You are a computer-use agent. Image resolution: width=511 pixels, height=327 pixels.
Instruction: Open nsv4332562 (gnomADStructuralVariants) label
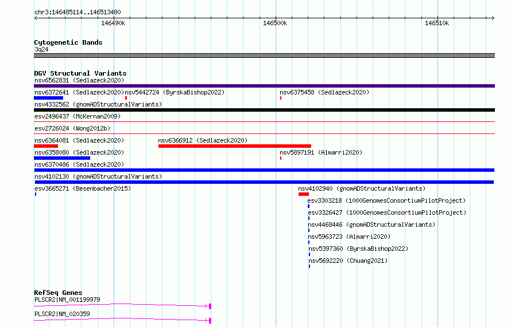[x=98, y=104]
